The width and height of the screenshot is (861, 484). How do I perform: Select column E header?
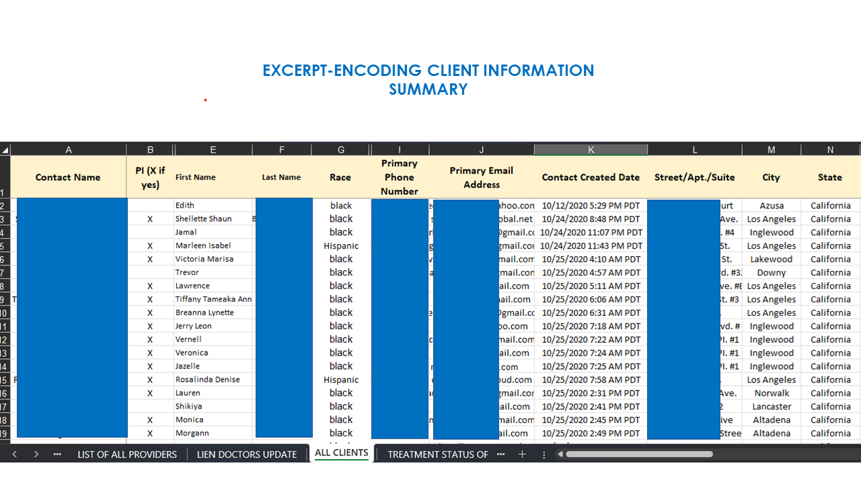[x=213, y=150]
